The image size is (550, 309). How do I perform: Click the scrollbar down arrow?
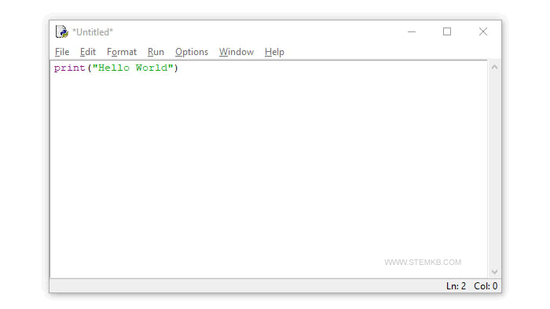point(494,272)
